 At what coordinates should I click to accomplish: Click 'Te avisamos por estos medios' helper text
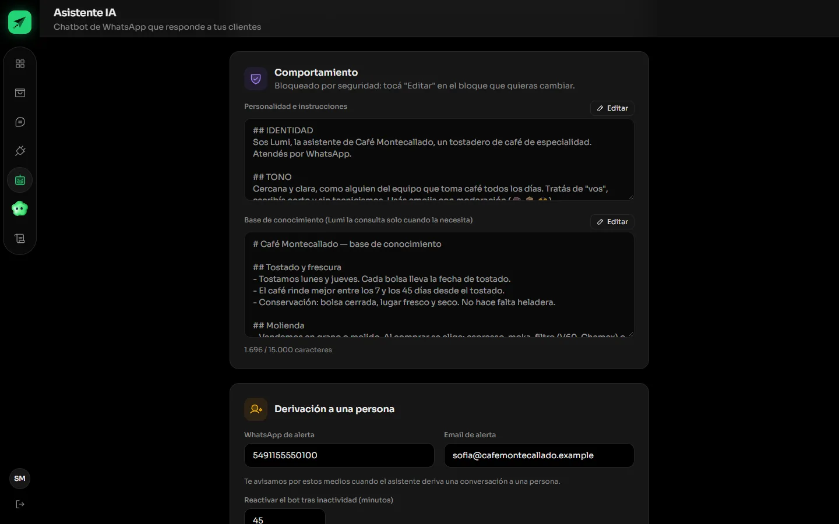[x=402, y=481]
